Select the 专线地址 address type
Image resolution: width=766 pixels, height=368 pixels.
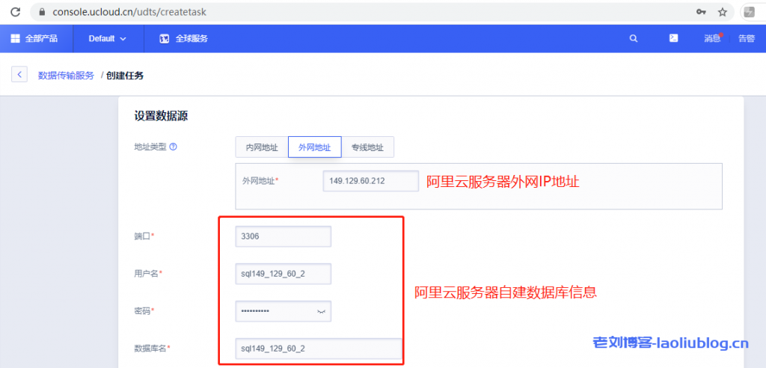pyautogui.click(x=367, y=147)
